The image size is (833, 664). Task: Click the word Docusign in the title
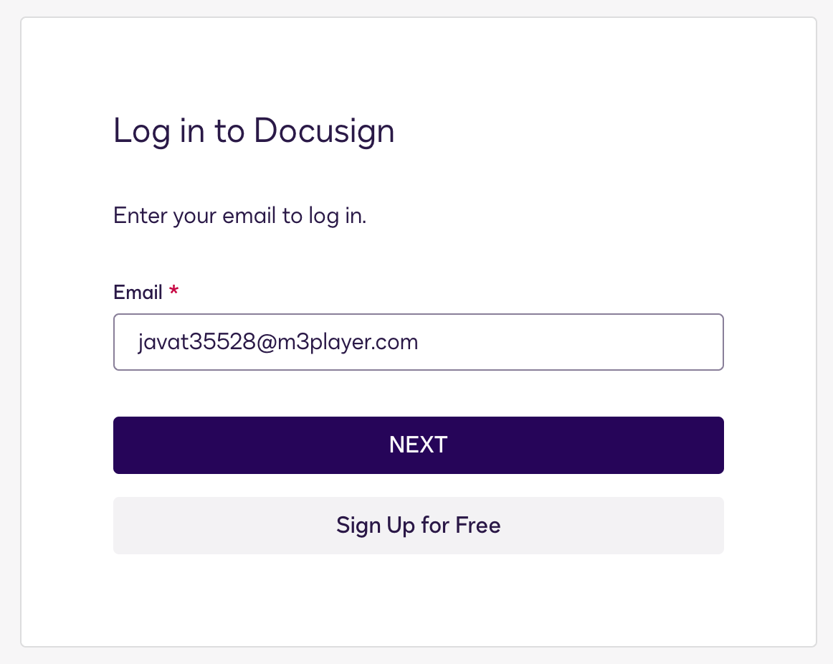[324, 131]
